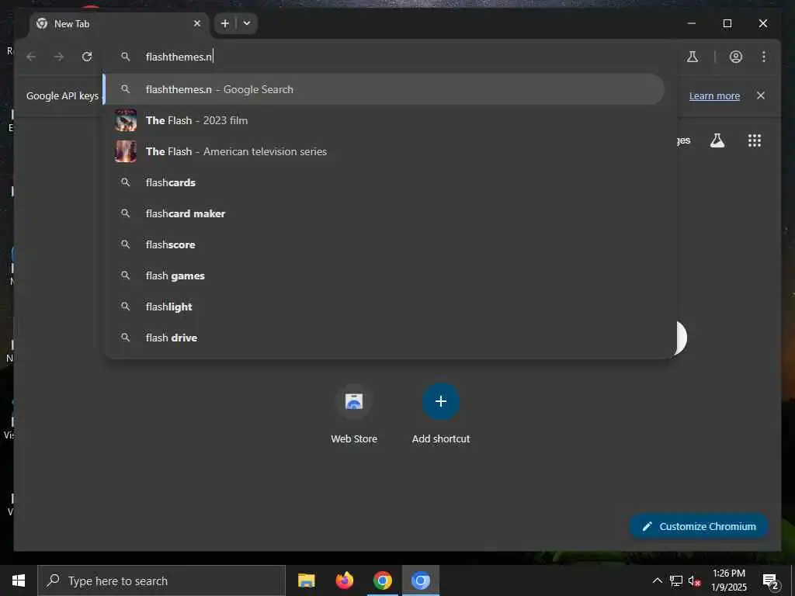The width and height of the screenshot is (795, 596).
Task: Pick the 'flash games' suggestion
Action: pyautogui.click(x=384, y=275)
